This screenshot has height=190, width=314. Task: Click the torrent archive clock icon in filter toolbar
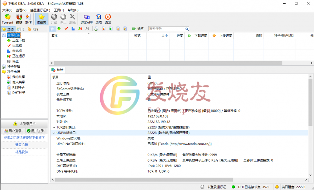pyautogui.click(x=96, y=29)
